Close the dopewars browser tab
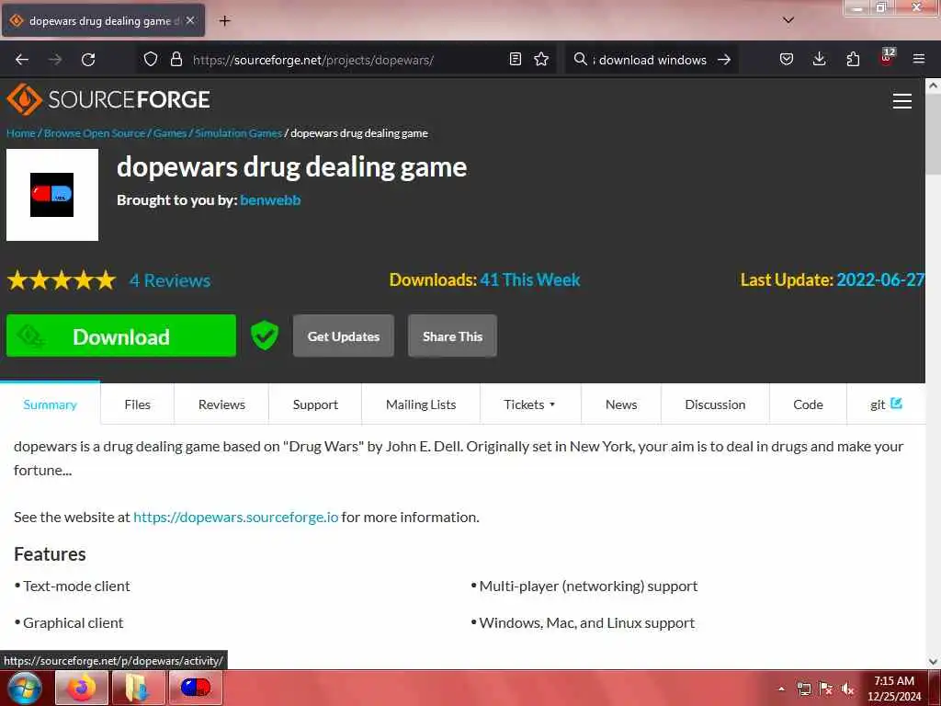 190,20
